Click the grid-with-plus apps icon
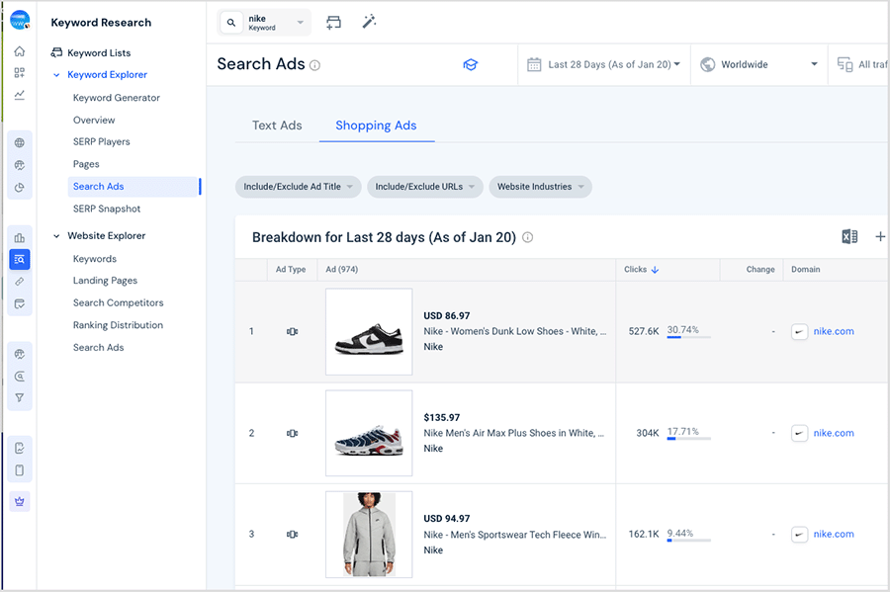The image size is (890, 592). [x=20, y=72]
